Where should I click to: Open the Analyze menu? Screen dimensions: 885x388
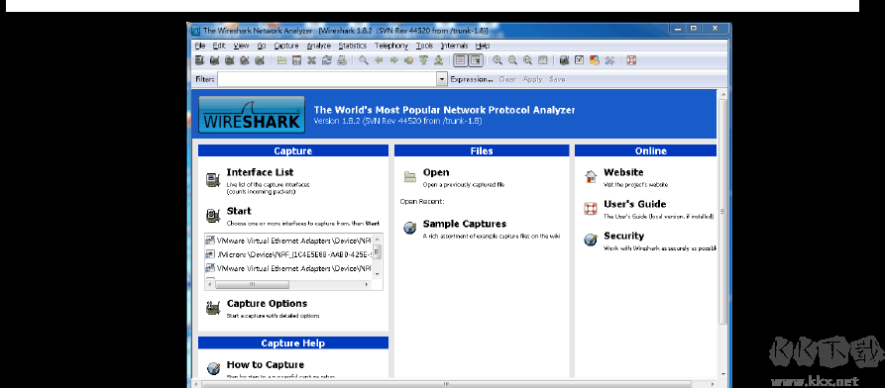click(x=319, y=46)
